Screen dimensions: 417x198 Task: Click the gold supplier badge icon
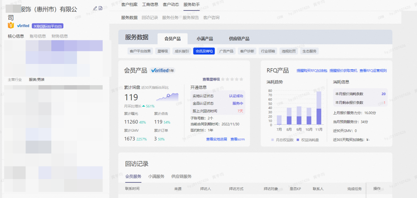tap(11, 25)
